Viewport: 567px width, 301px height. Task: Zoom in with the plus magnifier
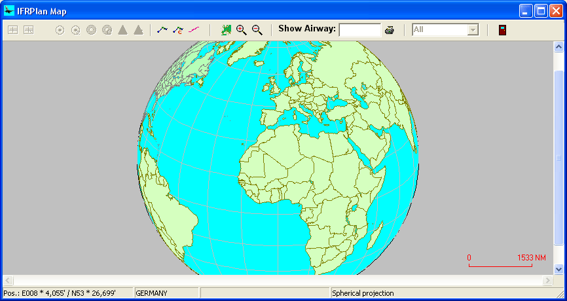tap(242, 30)
